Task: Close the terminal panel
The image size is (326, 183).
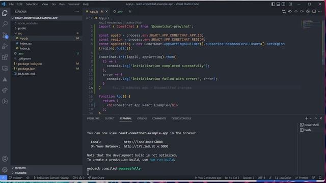Action: tap(321, 118)
